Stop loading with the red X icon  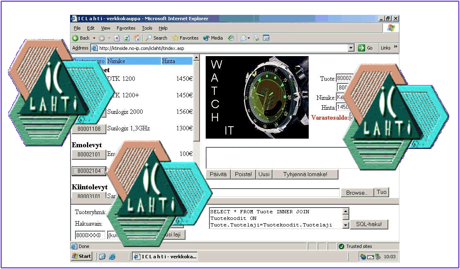point(117,38)
